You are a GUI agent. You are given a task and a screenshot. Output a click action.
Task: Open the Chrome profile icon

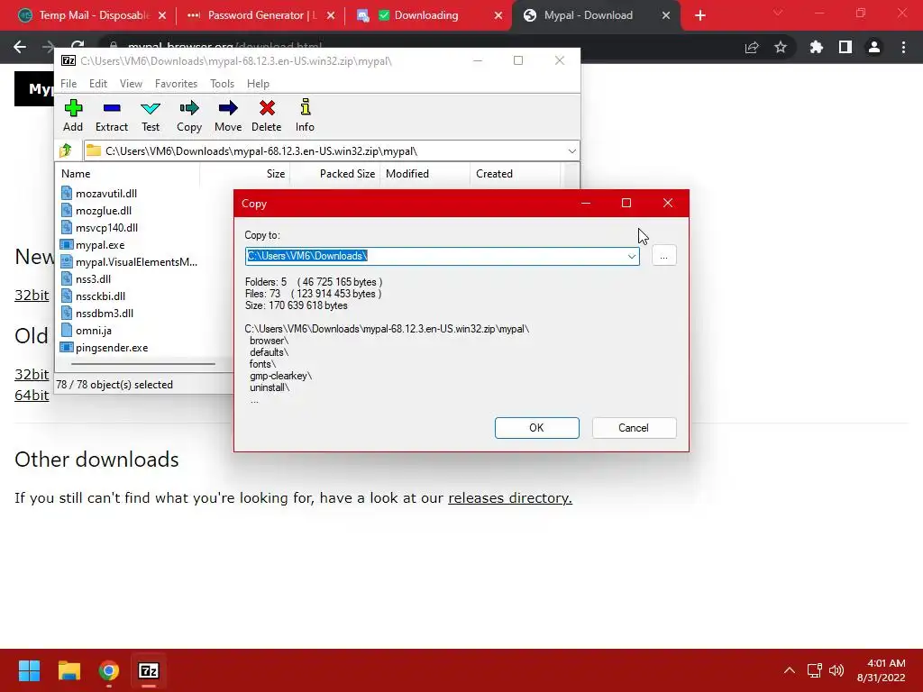tap(874, 47)
